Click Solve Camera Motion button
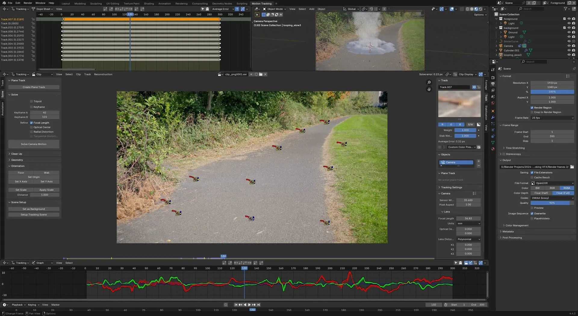 pos(34,144)
